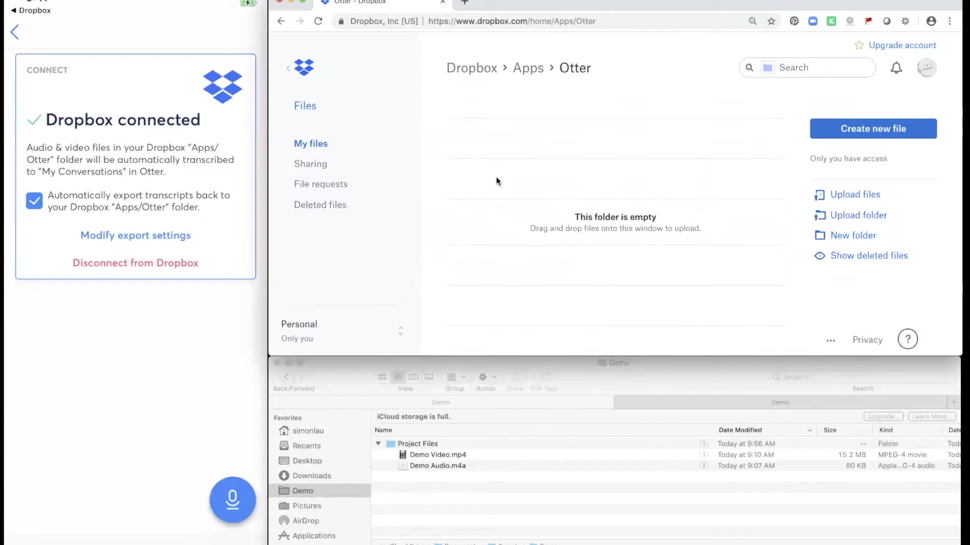Tap the back arrow in Otter app
The image size is (970, 545).
(15, 32)
